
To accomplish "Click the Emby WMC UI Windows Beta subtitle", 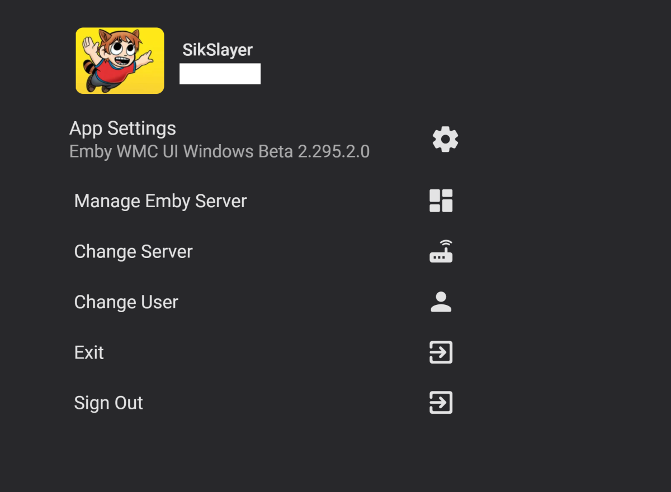I will [x=182, y=151].
